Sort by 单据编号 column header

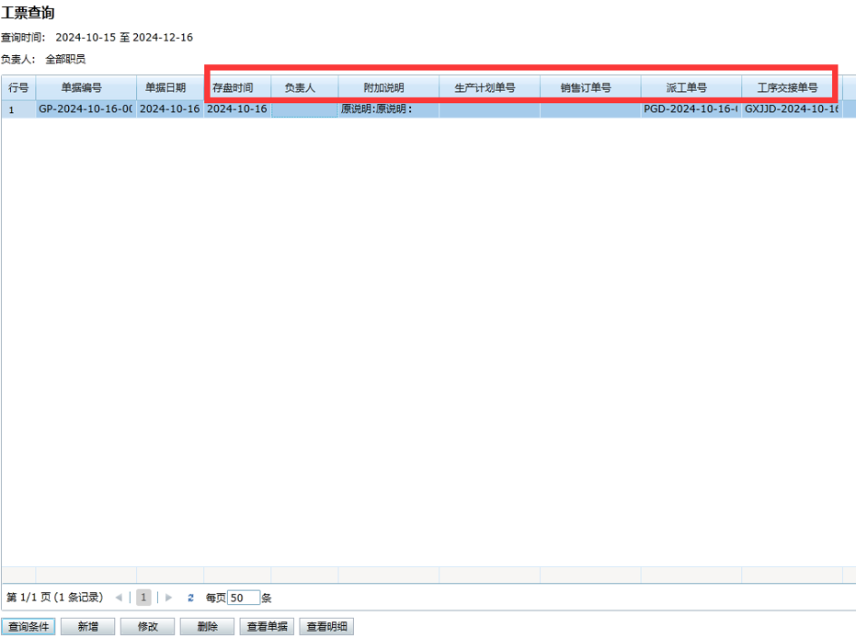(82, 88)
